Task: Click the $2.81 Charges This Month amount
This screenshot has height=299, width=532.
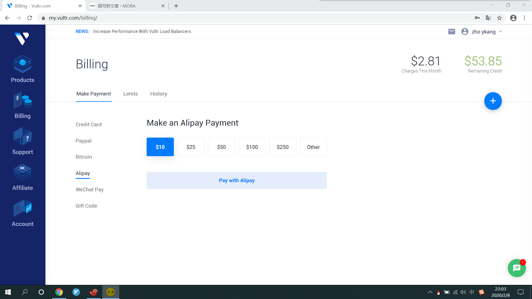Action: [x=426, y=61]
